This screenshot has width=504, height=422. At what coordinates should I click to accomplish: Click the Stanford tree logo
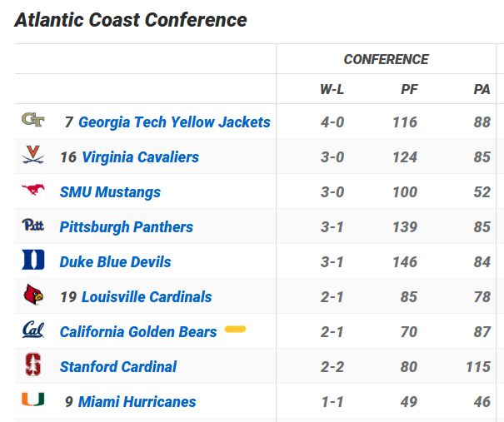33,365
